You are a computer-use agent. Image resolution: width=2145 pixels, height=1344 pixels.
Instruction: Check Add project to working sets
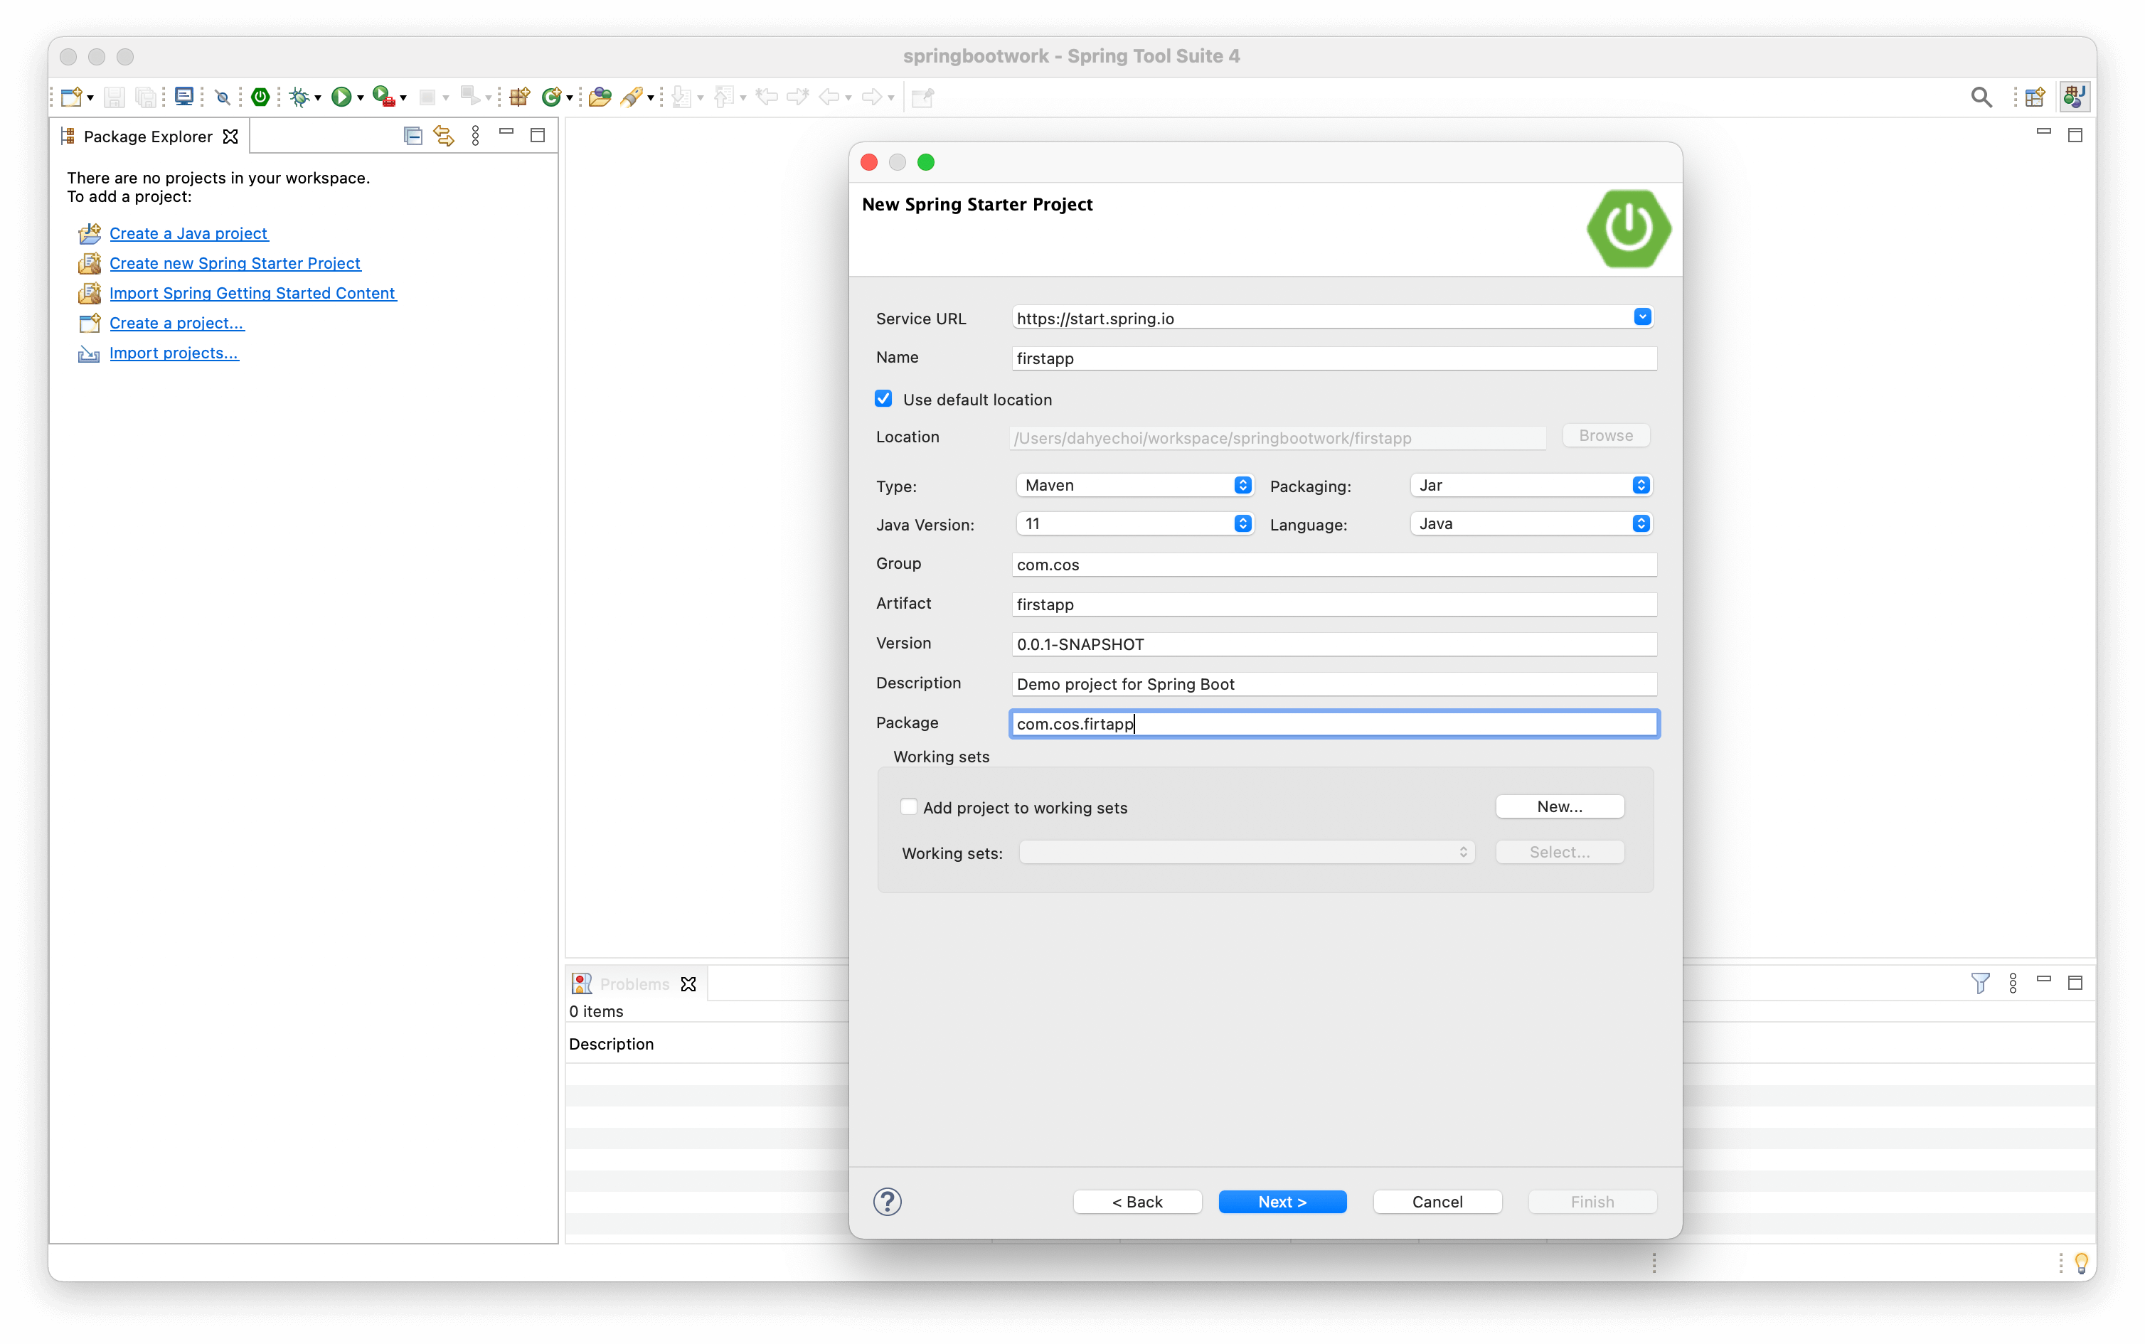908,807
